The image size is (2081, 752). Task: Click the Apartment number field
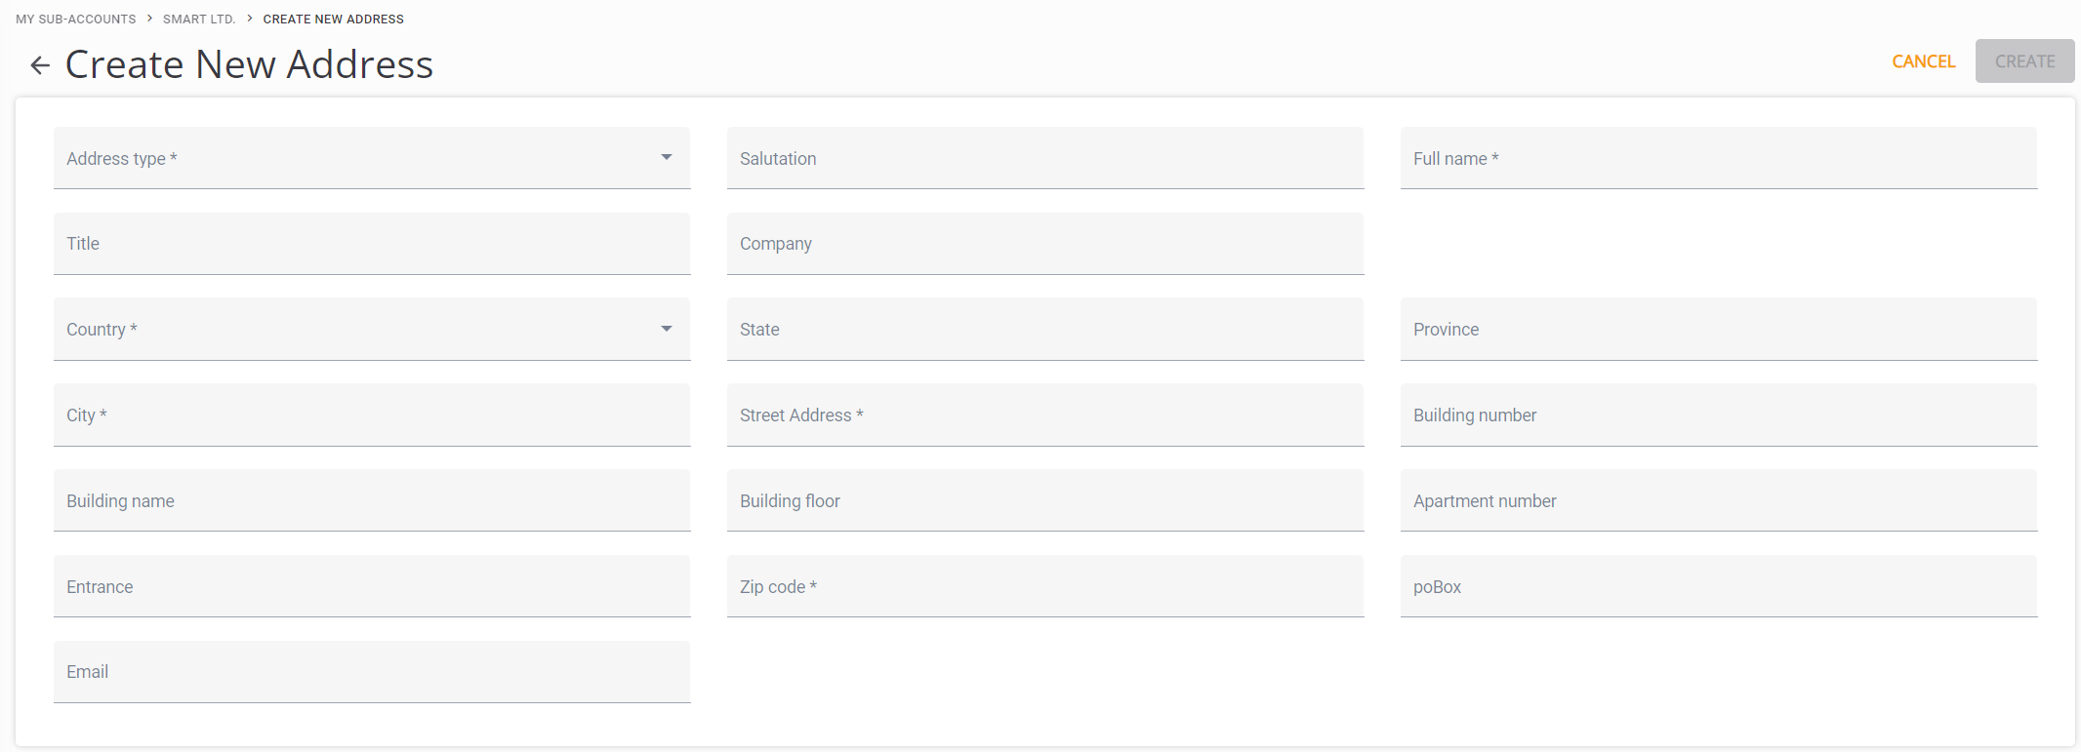[x=1718, y=501]
